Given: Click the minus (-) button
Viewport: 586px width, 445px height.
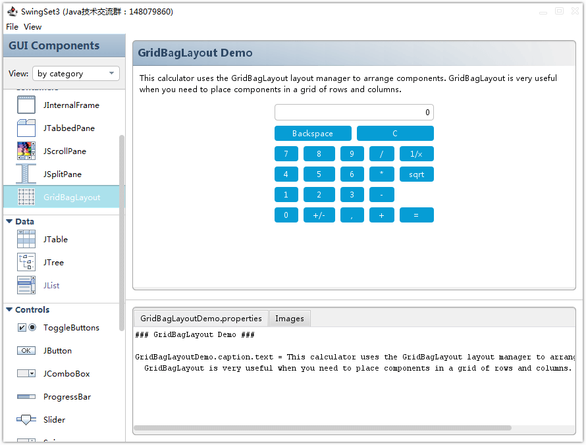Looking at the screenshot, I should (x=382, y=195).
